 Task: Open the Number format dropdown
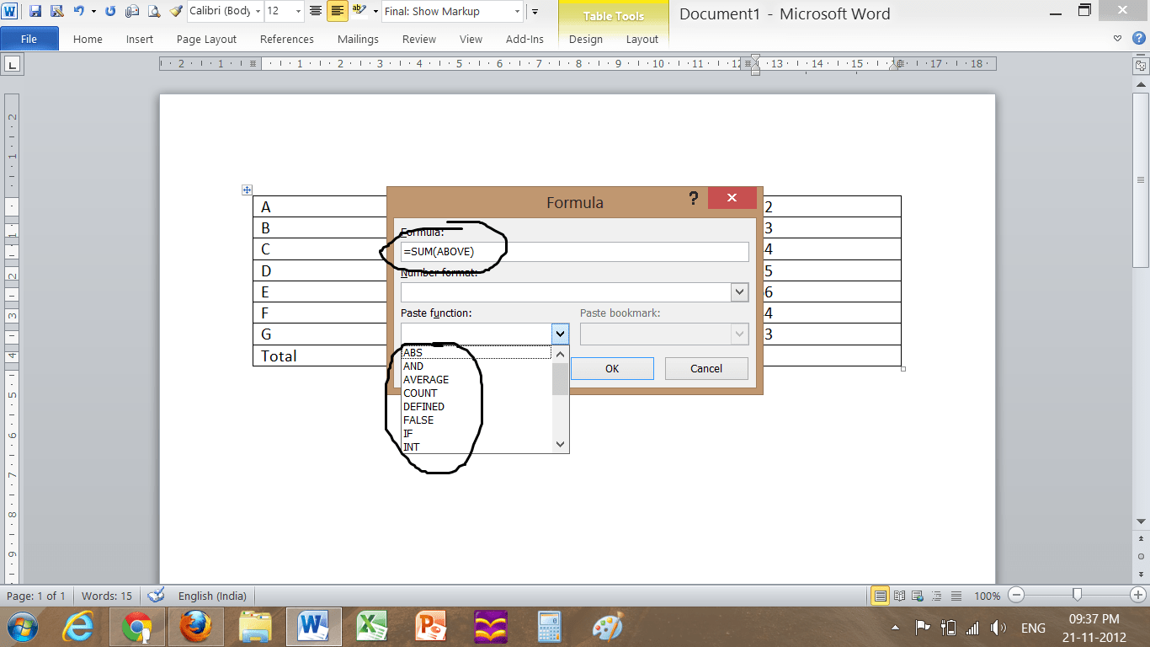pyautogui.click(x=739, y=292)
